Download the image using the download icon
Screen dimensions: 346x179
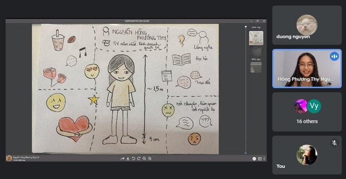pos(128,159)
